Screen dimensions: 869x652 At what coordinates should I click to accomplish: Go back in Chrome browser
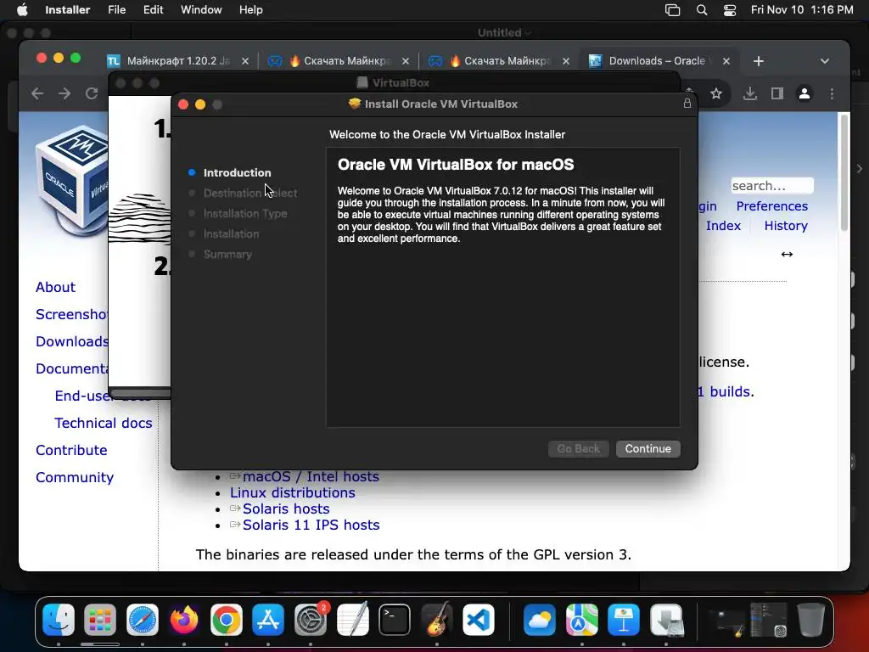37,93
